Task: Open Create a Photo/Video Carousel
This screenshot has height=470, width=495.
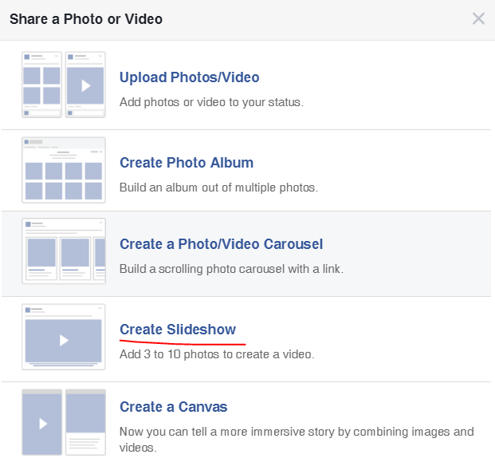Action: coord(221,244)
